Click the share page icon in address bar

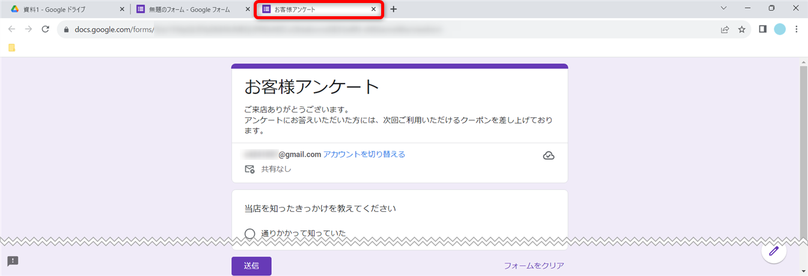[x=725, y=29]
